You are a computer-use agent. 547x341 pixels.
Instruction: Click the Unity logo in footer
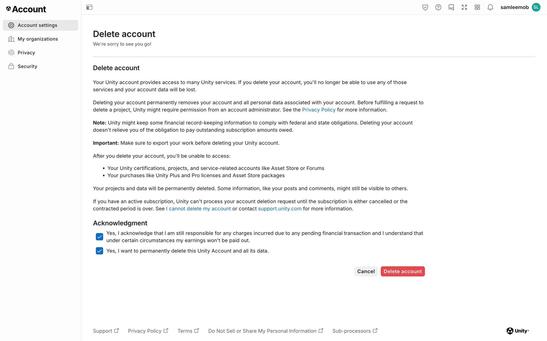click(x=518, y=331)
